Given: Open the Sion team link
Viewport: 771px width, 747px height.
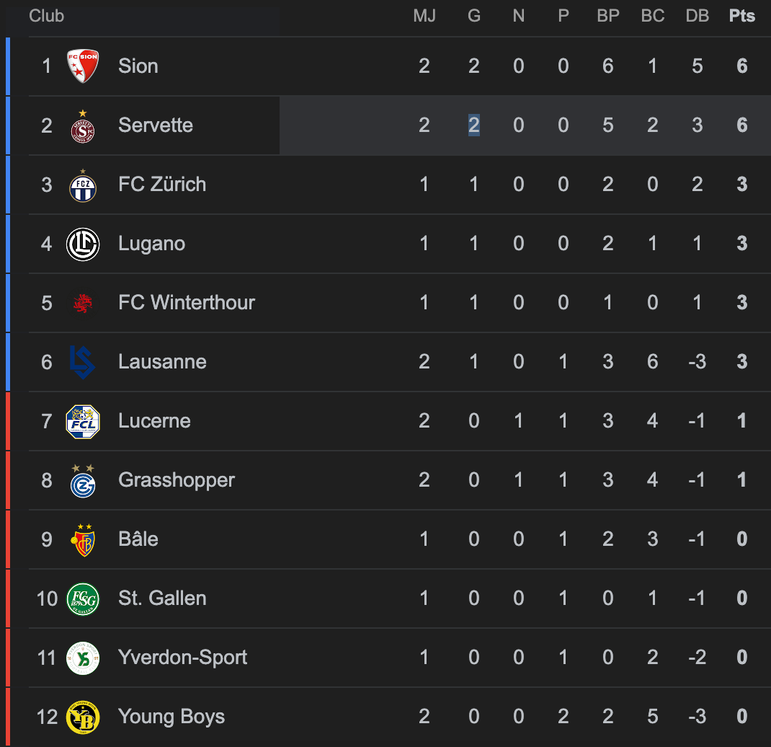Looking at the screenshot, I should tap(138, 66).
